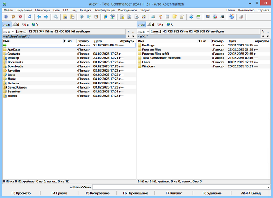273x198 pixels.
Task: Open file search with the magnifier icon
Action: (56, 17)
